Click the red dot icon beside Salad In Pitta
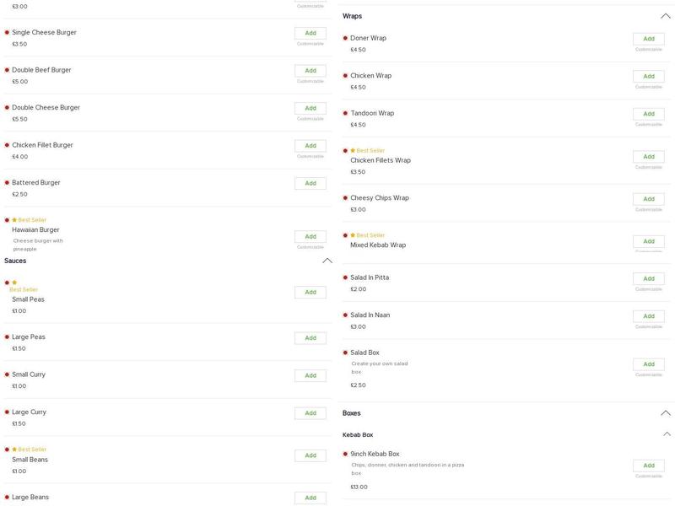 tap(345, 277)
